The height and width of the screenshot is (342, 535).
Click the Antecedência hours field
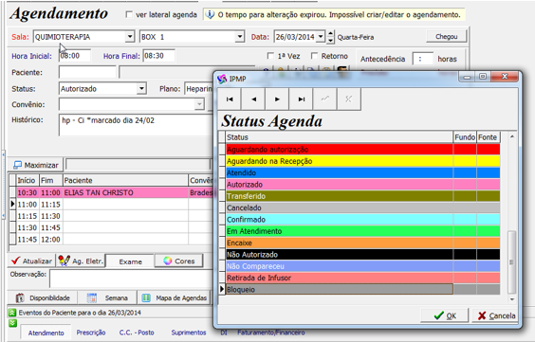coord(422,59)
